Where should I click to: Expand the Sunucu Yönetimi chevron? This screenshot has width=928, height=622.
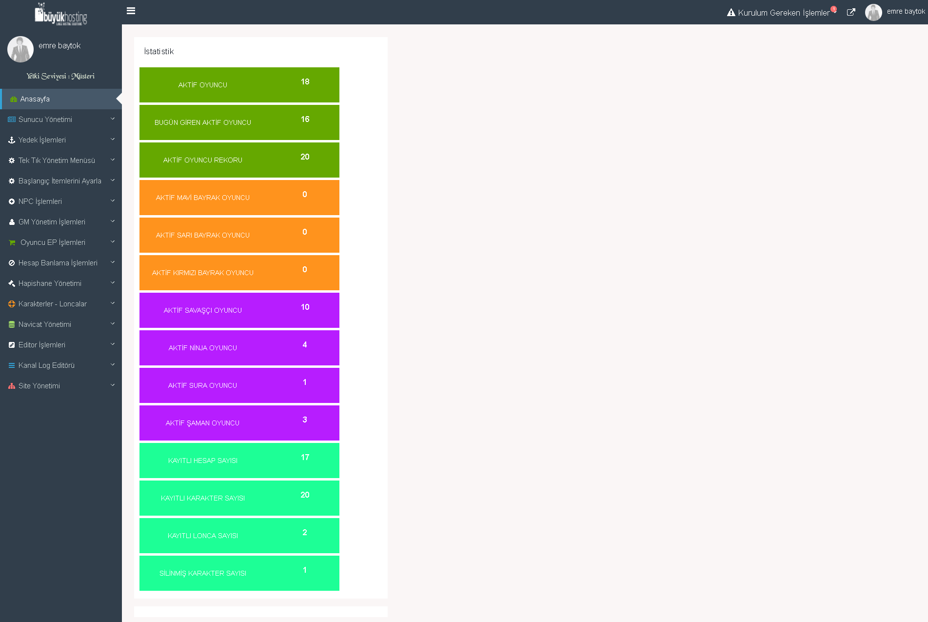(x=113, y=119)
